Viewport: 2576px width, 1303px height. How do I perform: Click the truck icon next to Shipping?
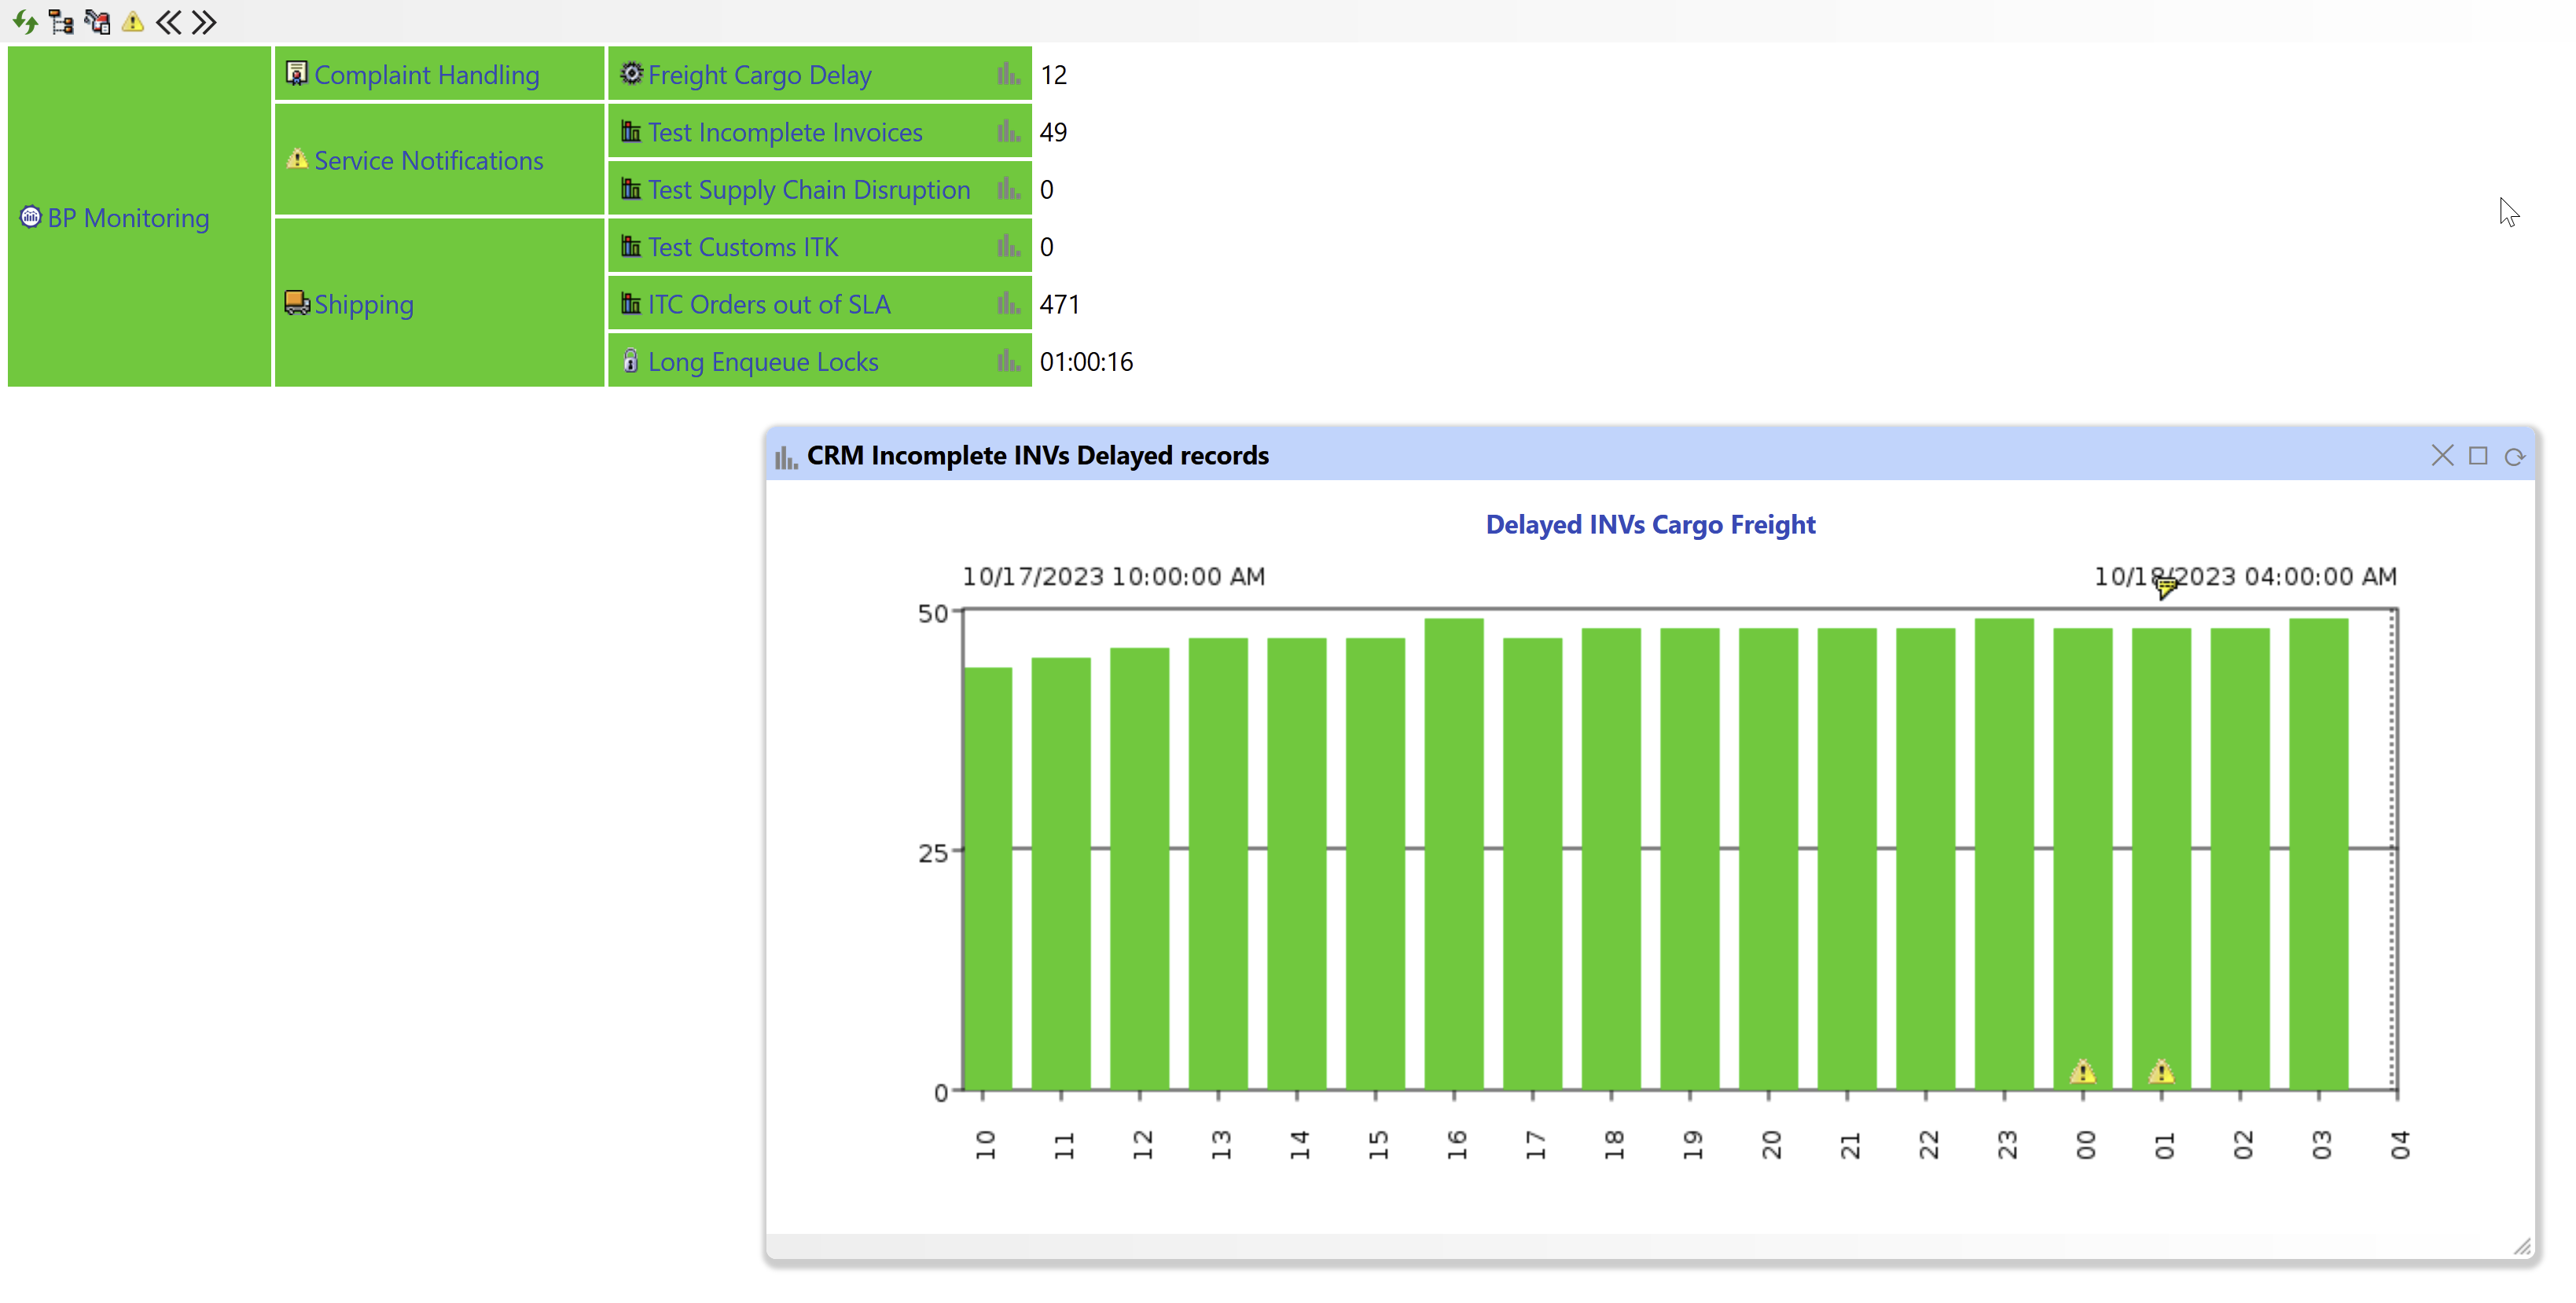296,303
